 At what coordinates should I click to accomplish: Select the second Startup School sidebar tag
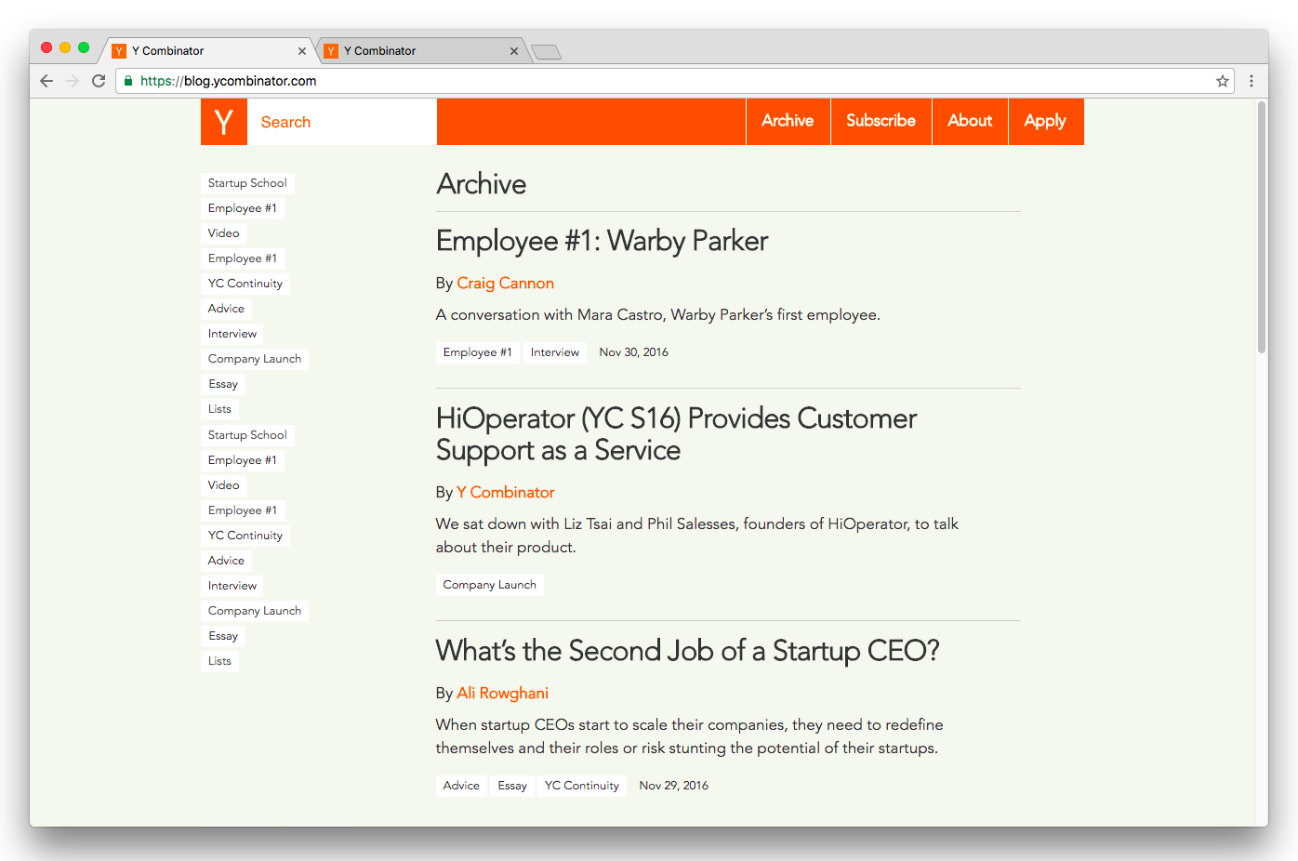click(247, 435)
